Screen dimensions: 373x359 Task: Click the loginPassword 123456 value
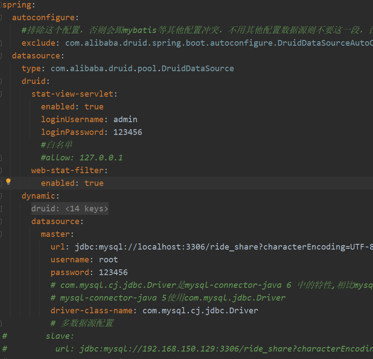127,132
